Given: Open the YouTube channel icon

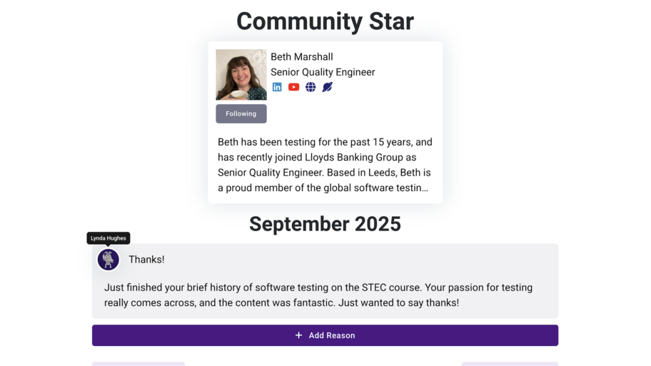Looking at the screenshot, I should [293, 87].
